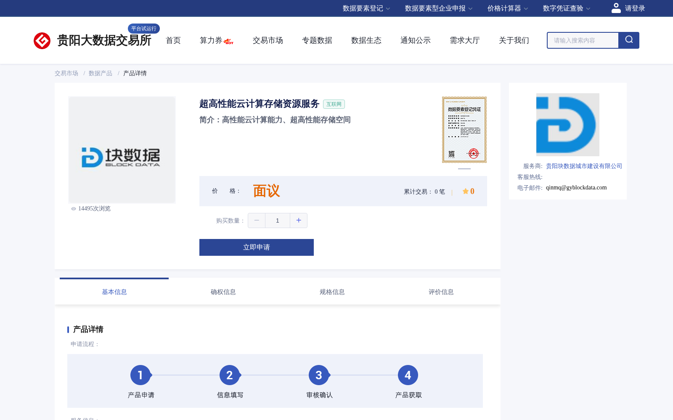The image size is (673, 420).
Task: Open 交易市场 navigation item
Action: pos(268,40)
